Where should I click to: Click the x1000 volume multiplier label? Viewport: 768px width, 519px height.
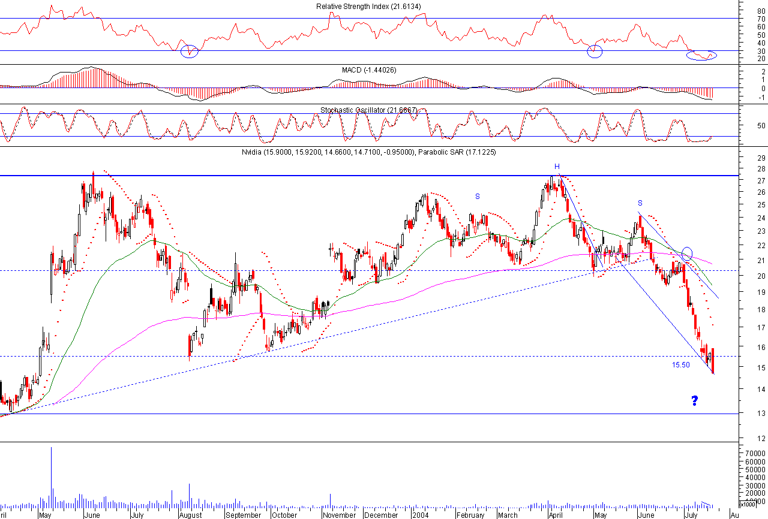[x=748, y=505]
